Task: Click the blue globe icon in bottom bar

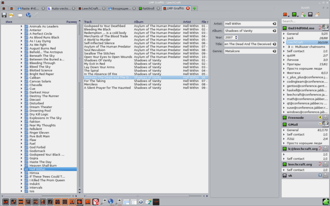Action: coord(111,202)
